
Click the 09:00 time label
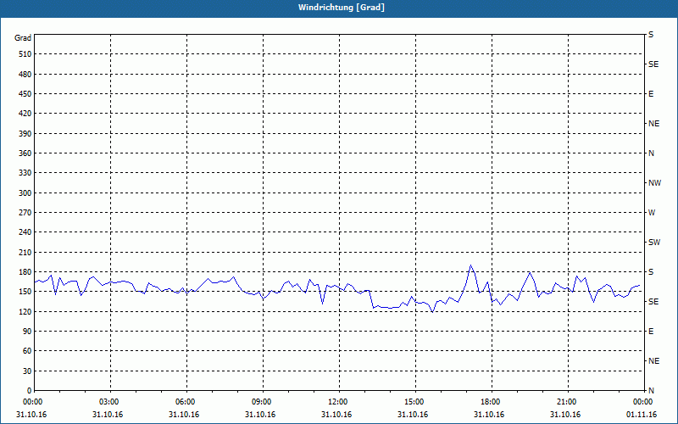click(x=262, y=402)
